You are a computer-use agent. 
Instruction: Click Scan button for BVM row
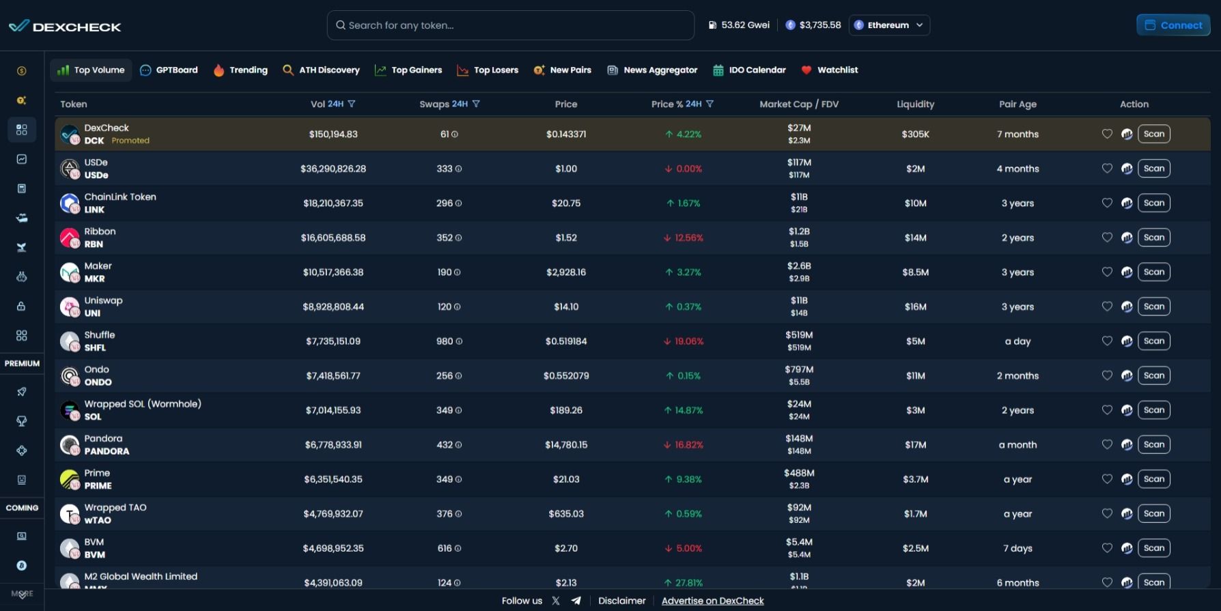coord(1154,548)
